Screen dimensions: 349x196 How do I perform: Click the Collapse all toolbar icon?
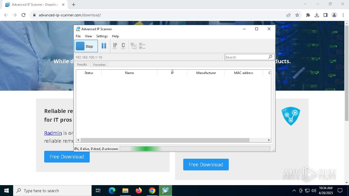tap(142, 46)
